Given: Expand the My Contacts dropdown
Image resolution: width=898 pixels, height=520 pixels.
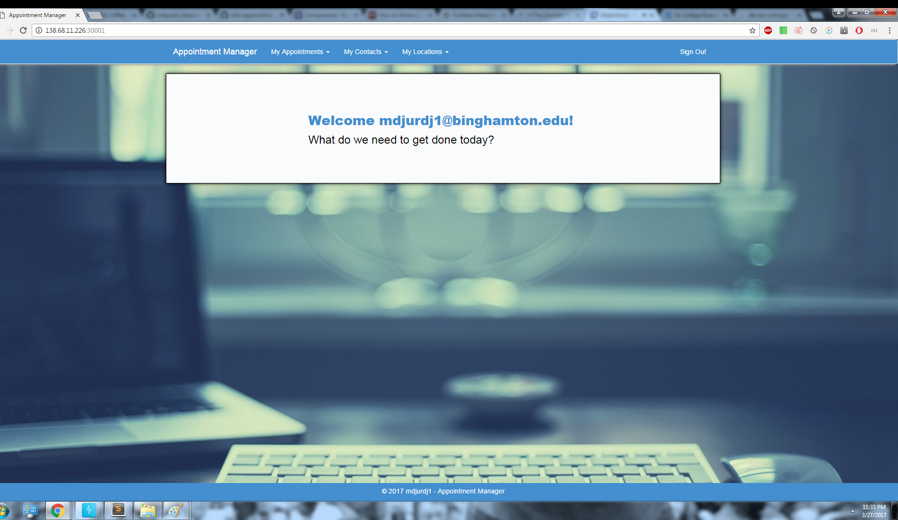Looking at the screenshot, I should tap(366, 52).
